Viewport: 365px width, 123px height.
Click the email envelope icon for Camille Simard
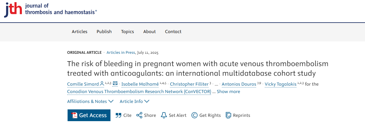(115, 84)
